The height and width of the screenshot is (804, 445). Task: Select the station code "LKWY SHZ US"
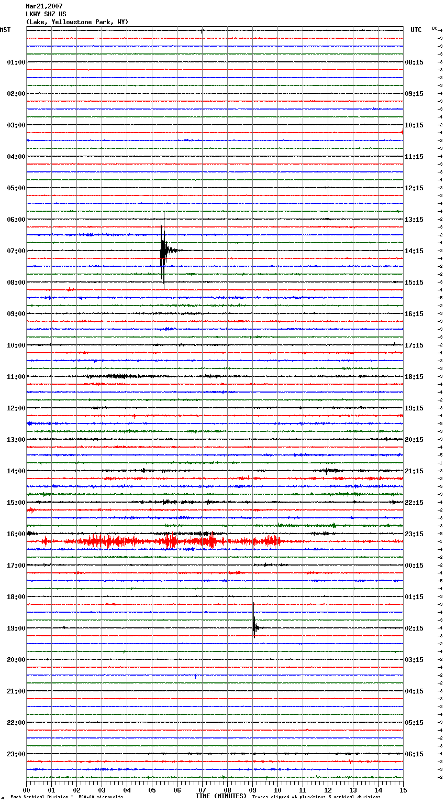tap(46, 14)
